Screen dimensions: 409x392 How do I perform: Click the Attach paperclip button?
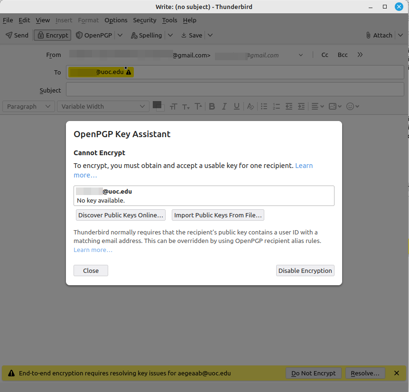coord(379,35)
